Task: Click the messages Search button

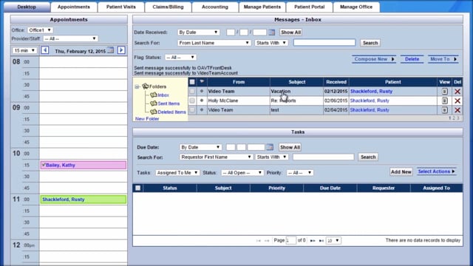Action: [370, 43]
